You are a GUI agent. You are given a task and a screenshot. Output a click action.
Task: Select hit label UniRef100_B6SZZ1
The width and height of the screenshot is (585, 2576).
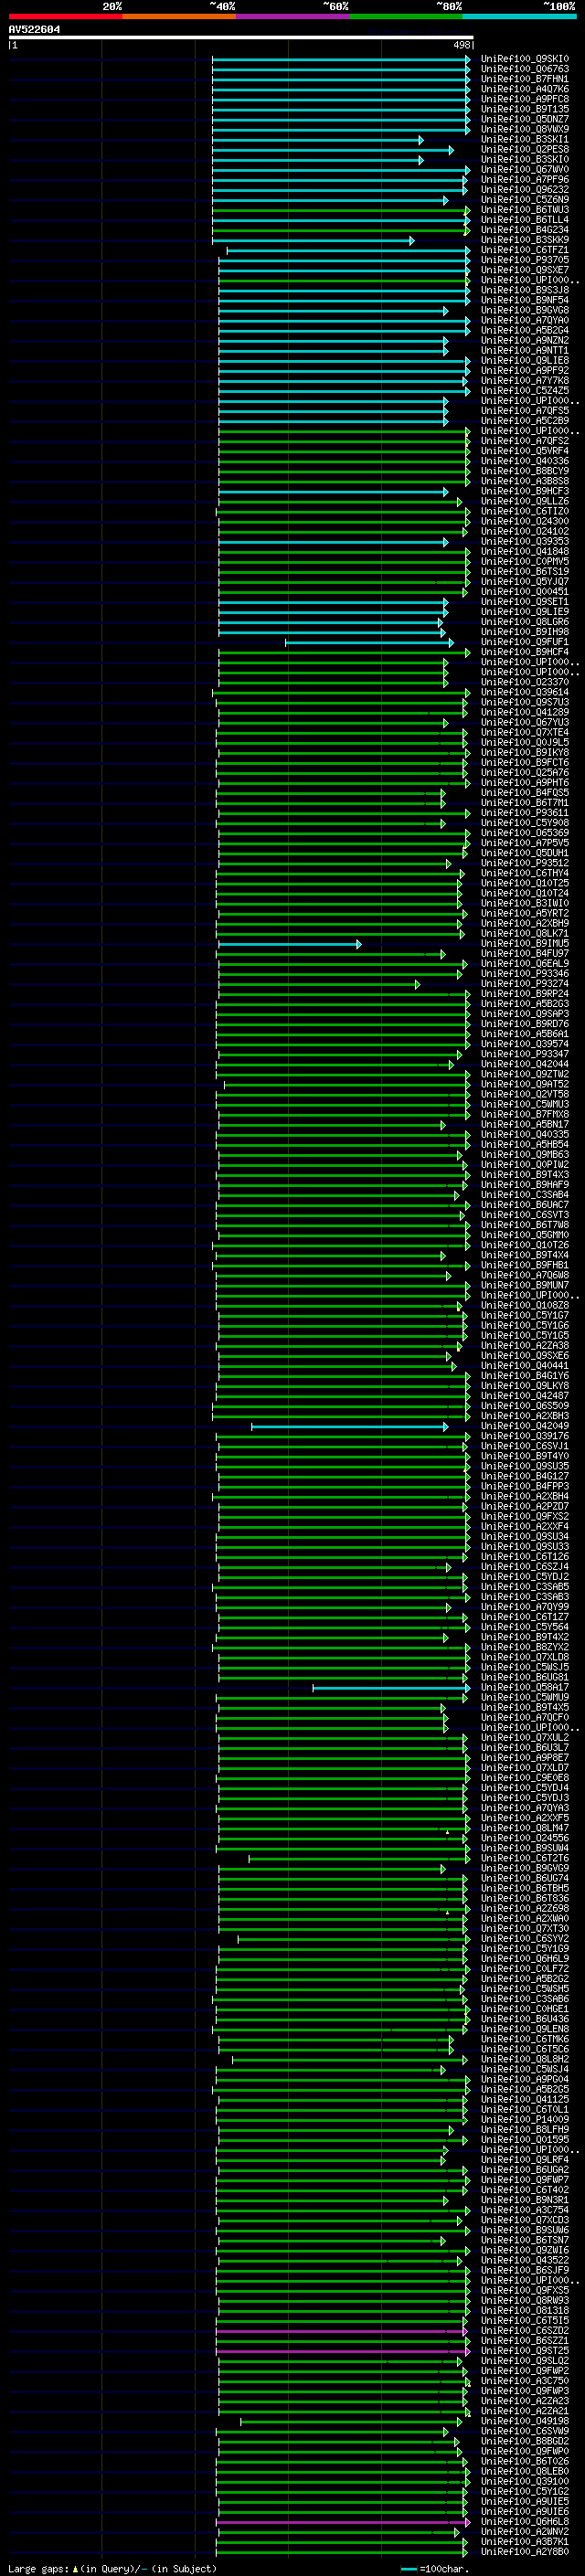click(x=525, y=2341)
